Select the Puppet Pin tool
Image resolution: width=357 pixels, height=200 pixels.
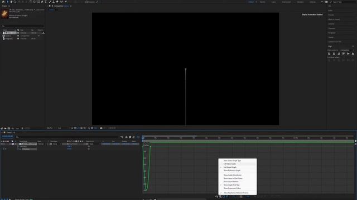66,2
